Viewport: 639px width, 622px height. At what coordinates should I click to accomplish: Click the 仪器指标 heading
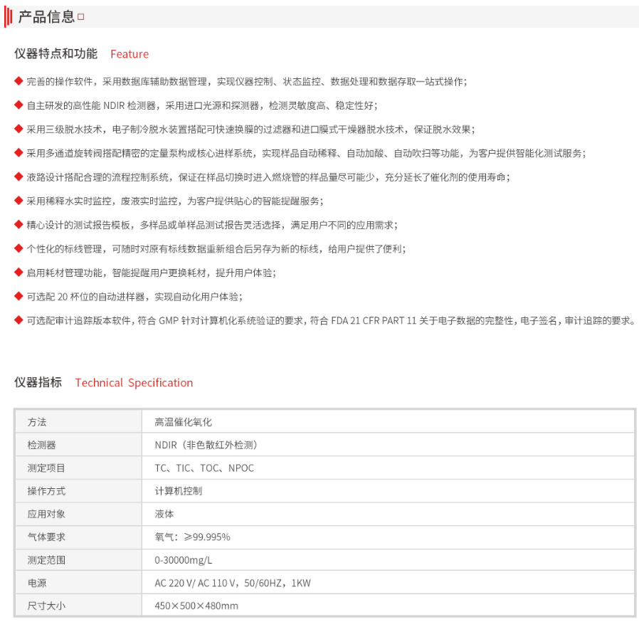tap(38, 383)
